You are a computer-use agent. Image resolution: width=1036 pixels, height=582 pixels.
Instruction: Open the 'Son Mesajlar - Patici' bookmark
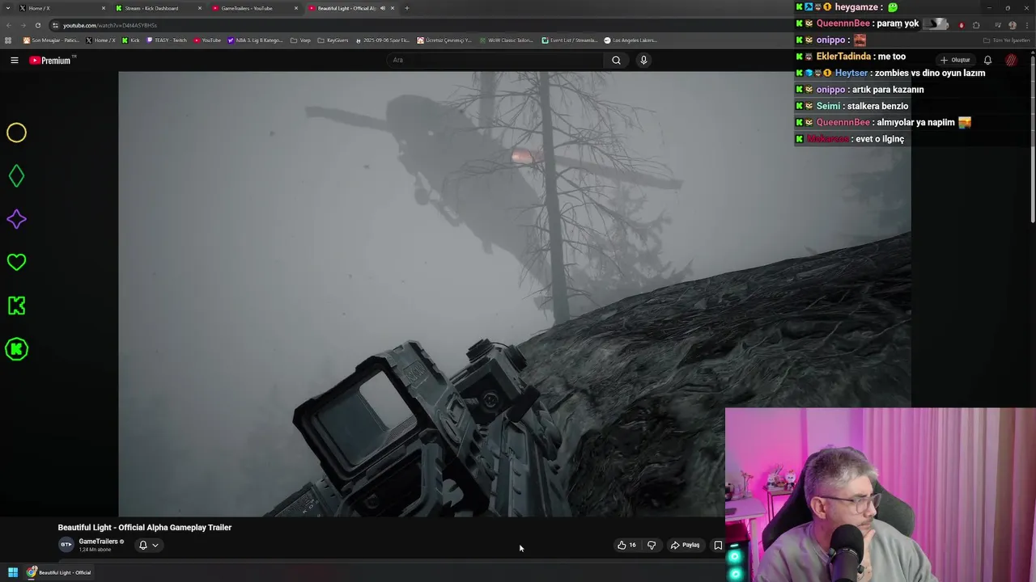point(51,40)
